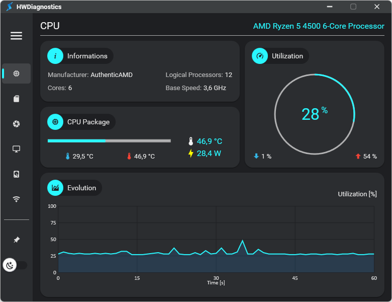Click the Informations info icon

55,56
